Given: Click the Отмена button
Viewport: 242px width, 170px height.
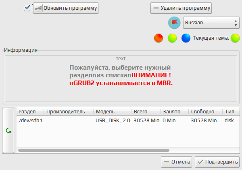Looking at the screenshot, I should 176,162.
